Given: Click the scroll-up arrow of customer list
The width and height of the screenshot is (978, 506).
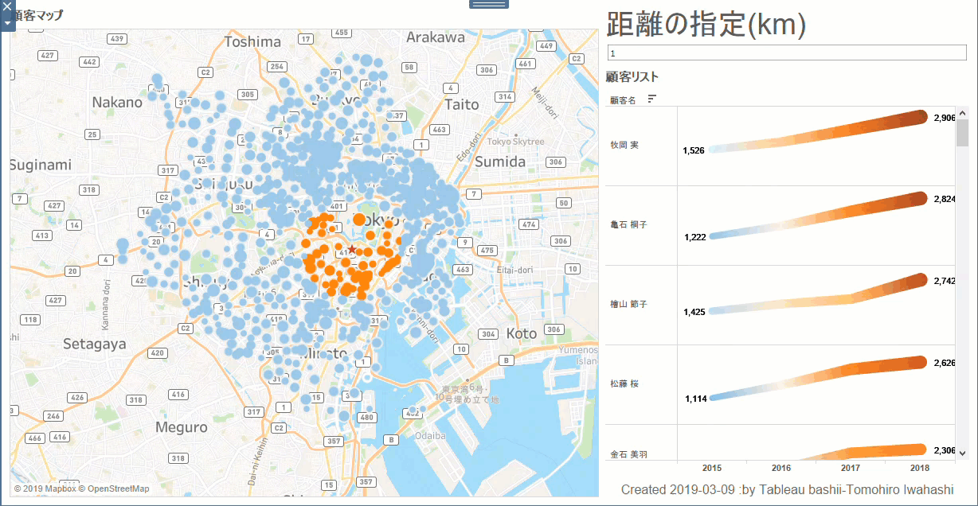Looking at the screenshot, I should click(x=962, y=114).
